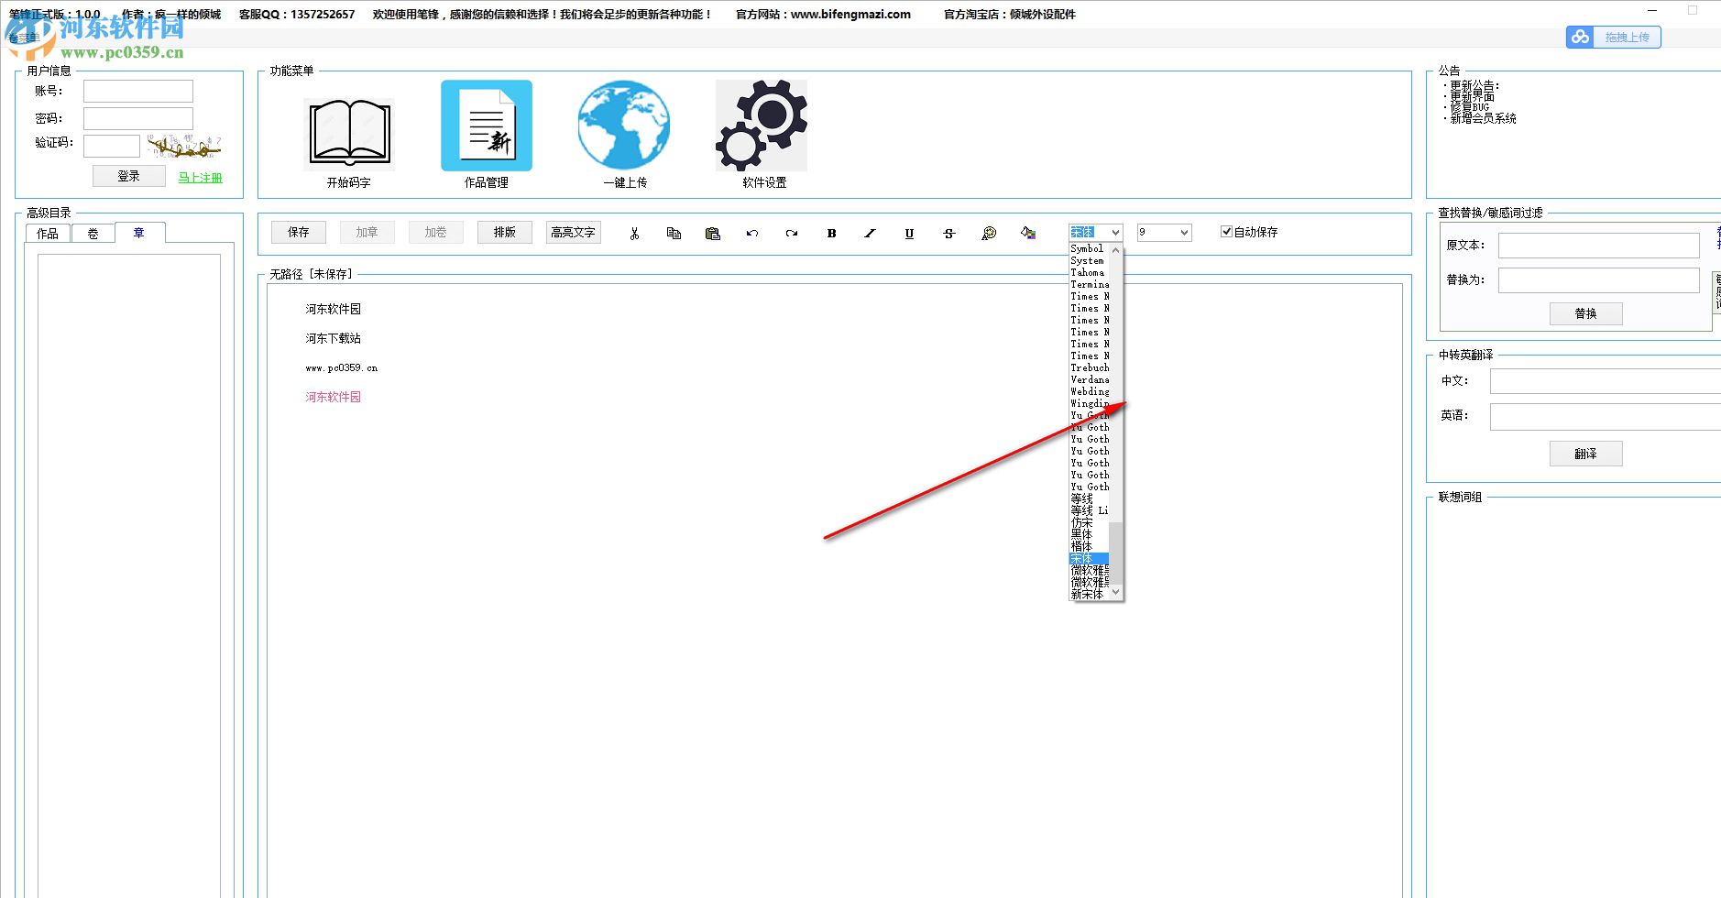Click the 账号 account input field
The height and width of the screenshot is (898, 1721).
pos(138,91)
